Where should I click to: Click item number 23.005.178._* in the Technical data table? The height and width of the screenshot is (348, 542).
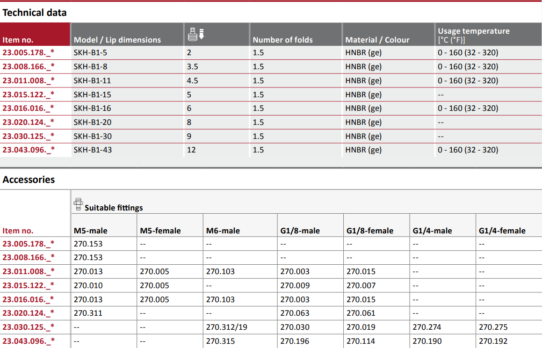pos(29,52)
